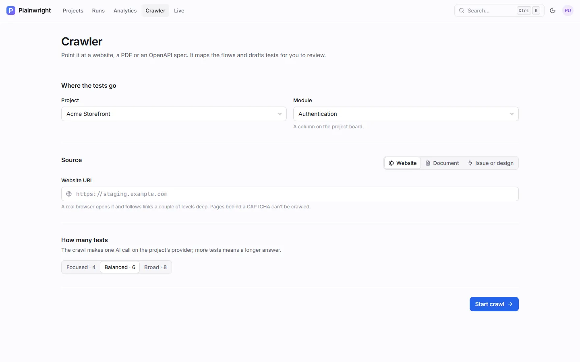Click the 'Website URL' field label
580x362 pixels.
(77, 181)
